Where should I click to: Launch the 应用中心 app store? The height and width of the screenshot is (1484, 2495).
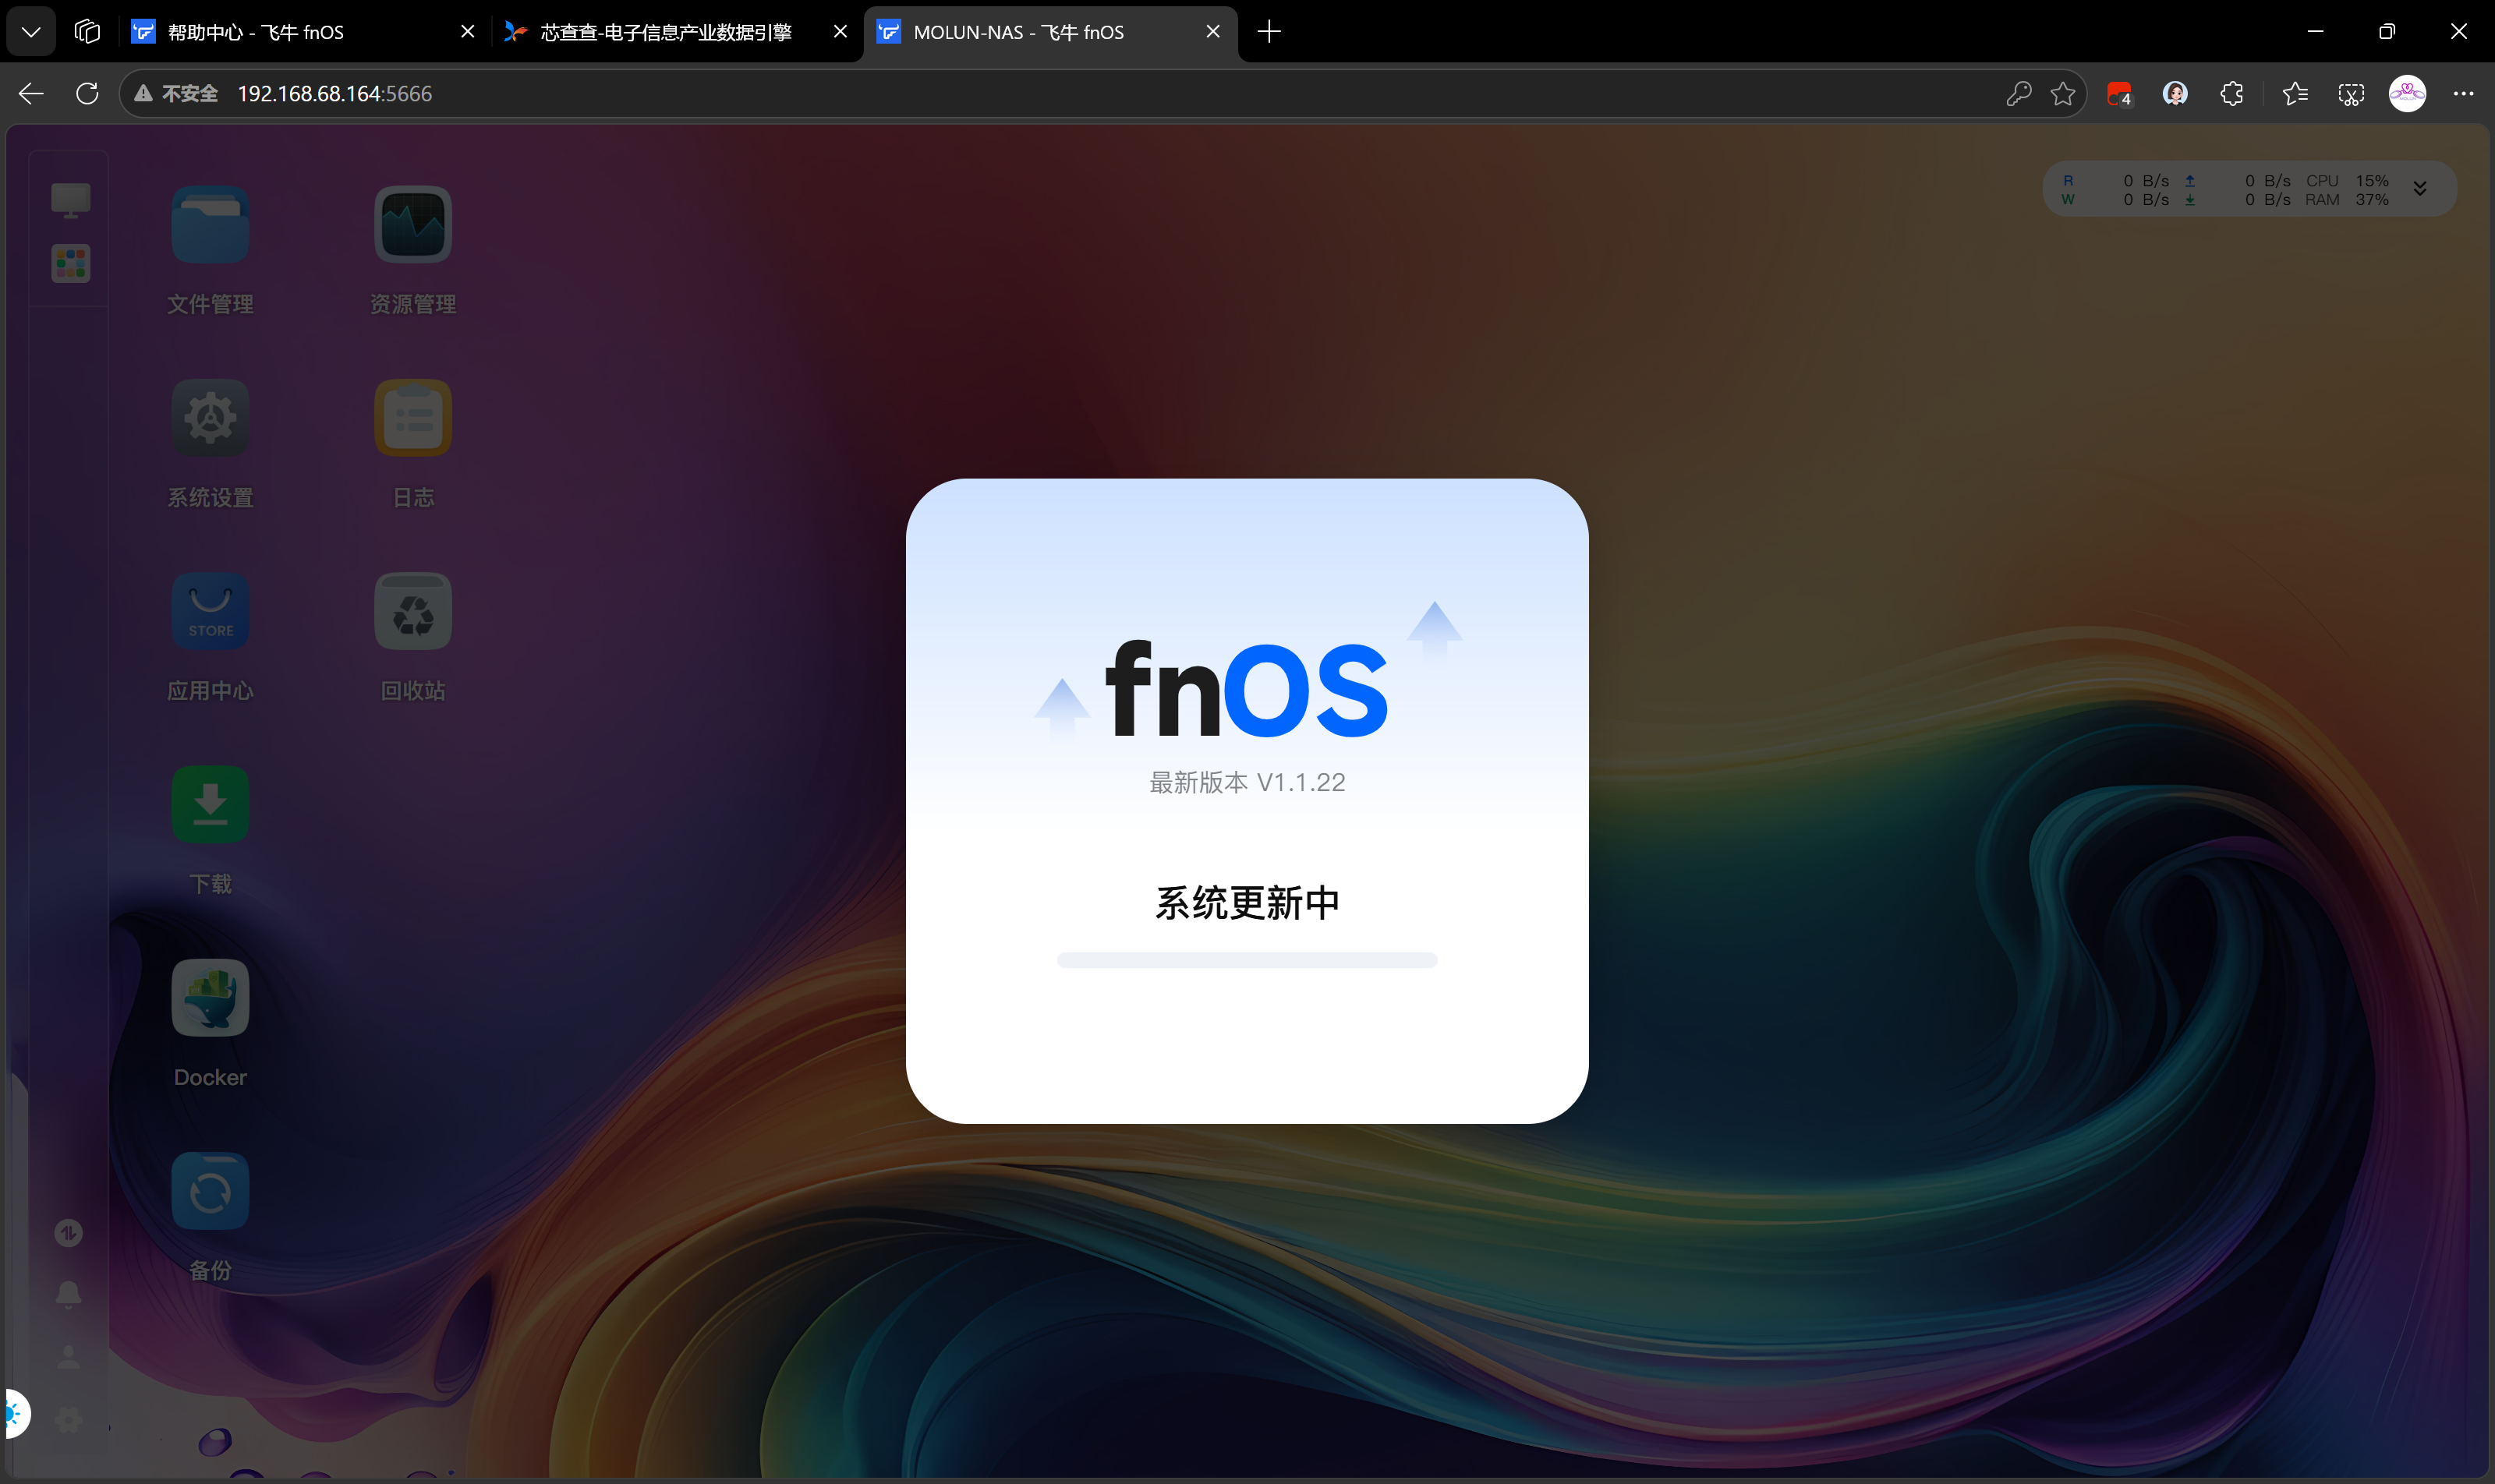(x=210, y=611)
